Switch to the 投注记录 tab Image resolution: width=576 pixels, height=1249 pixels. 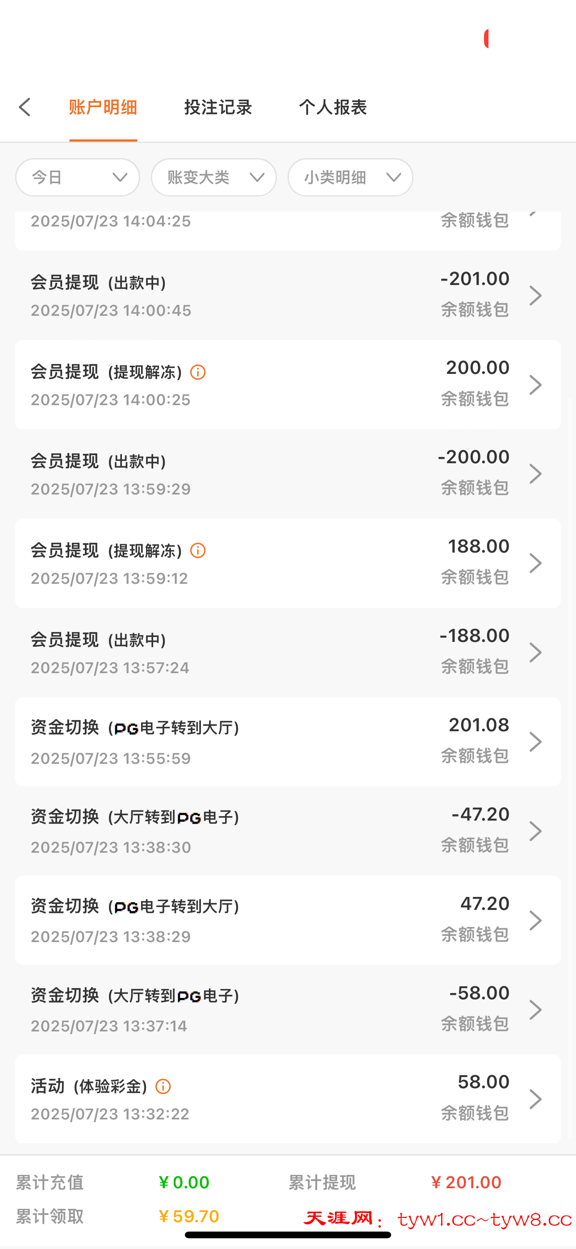click(x=218, y=107)
